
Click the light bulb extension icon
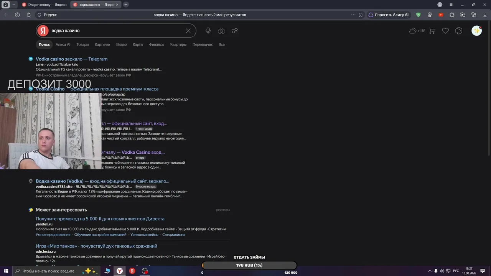(x=430, y=15)
